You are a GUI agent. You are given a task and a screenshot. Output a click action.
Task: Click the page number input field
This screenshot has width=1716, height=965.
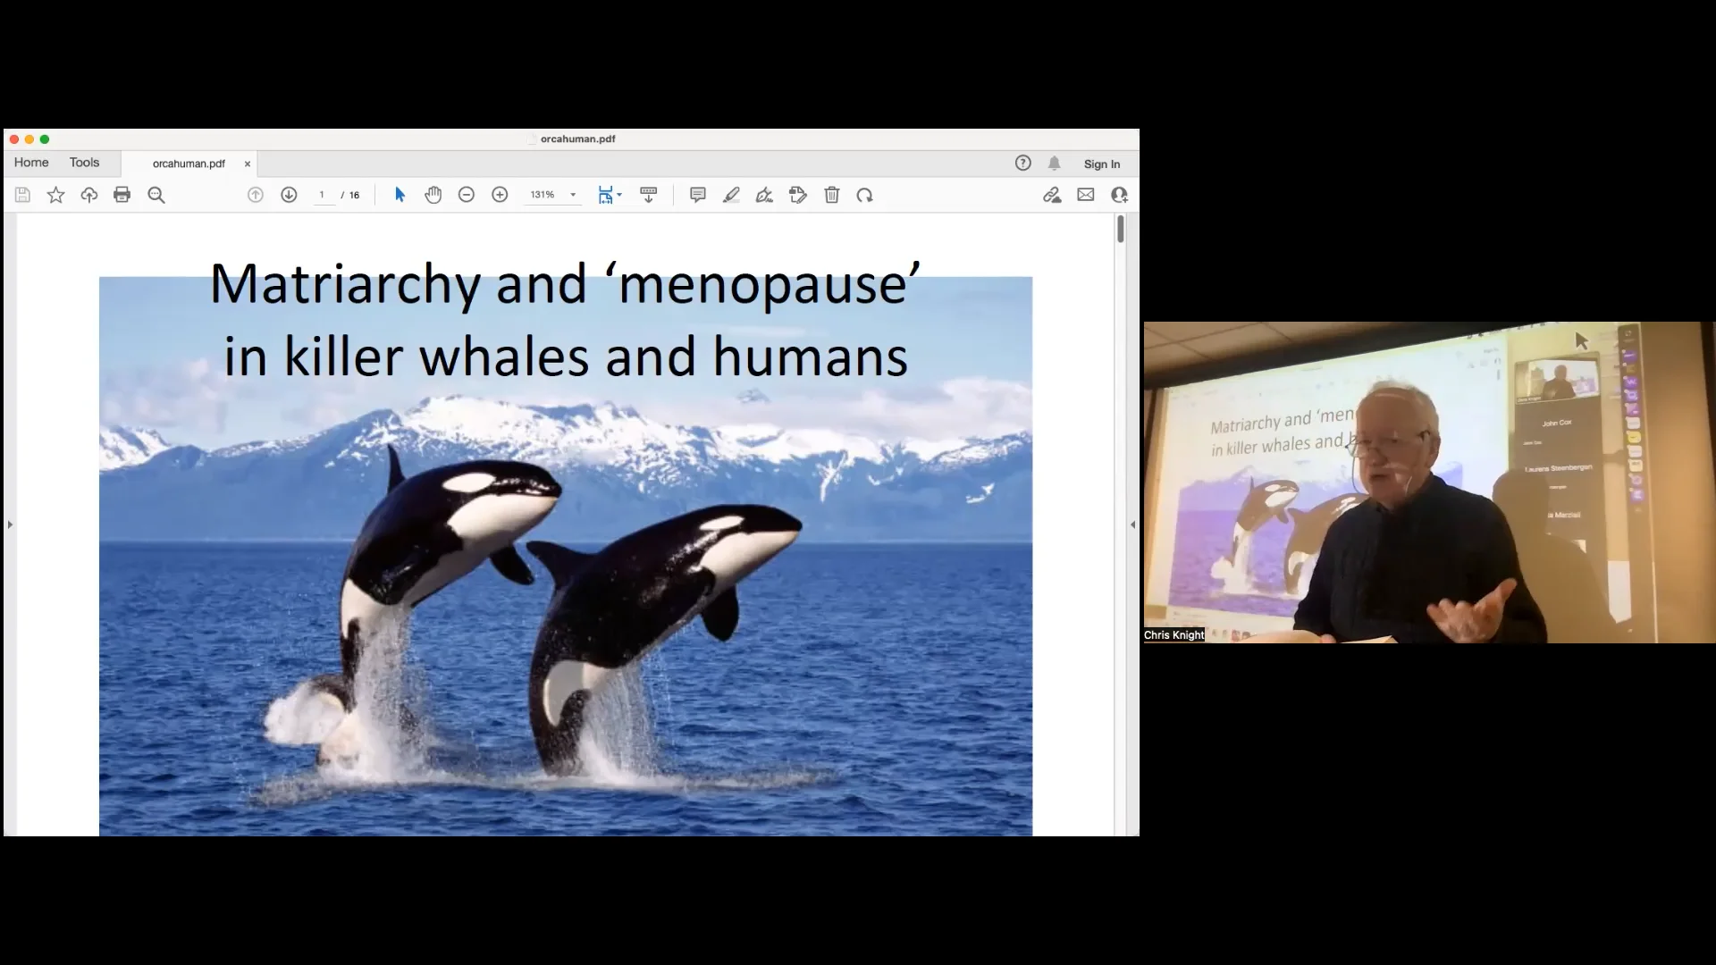click(x=324, y=194)
